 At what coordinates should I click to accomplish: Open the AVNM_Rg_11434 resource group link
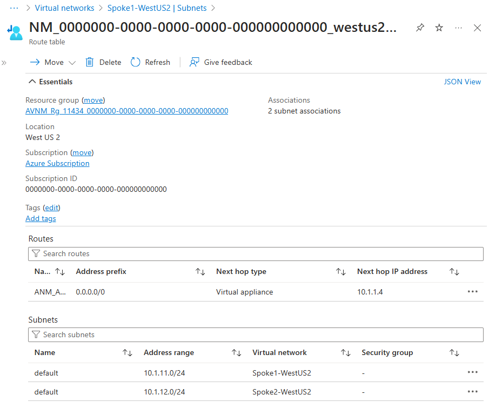(126, 111)
